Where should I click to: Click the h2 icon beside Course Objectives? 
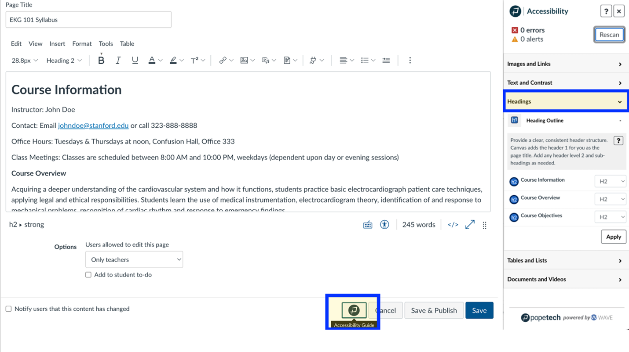(x=514, y=218)
